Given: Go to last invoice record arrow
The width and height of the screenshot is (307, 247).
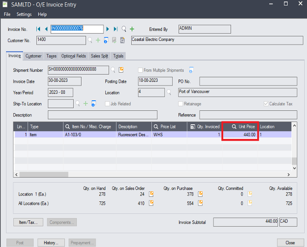Looking at the screenshot, I should click(x=116, y=29).
